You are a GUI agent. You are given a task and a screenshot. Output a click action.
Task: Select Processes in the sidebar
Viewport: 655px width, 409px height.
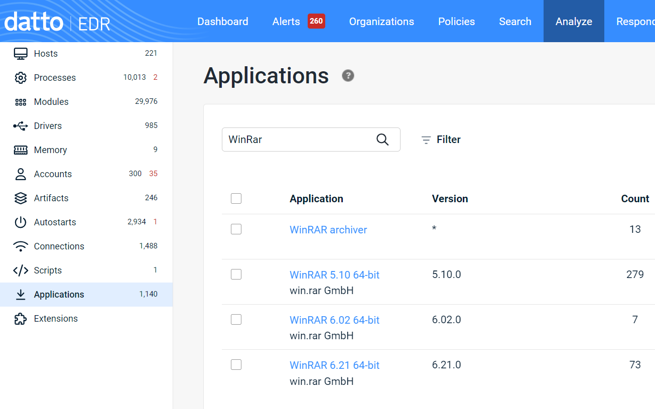click(86, 78)
